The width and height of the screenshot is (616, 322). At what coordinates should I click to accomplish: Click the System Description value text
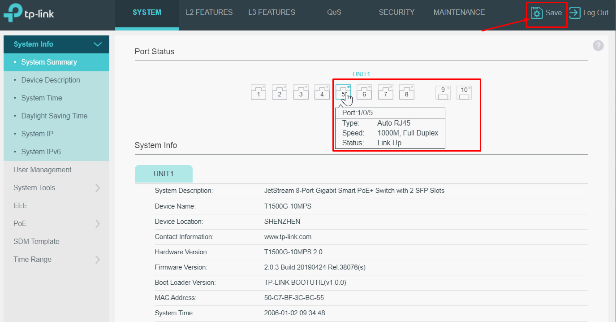pyautogui.click(x=354, y=191)
